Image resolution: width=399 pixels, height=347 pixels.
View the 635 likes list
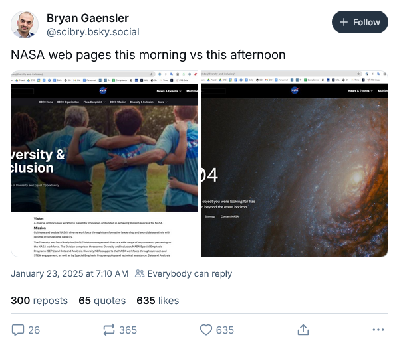(x=158, y=301)
